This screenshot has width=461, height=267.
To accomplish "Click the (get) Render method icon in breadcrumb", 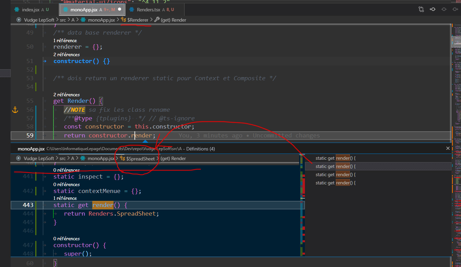I will pyautogui.click(x=157, y=20).
